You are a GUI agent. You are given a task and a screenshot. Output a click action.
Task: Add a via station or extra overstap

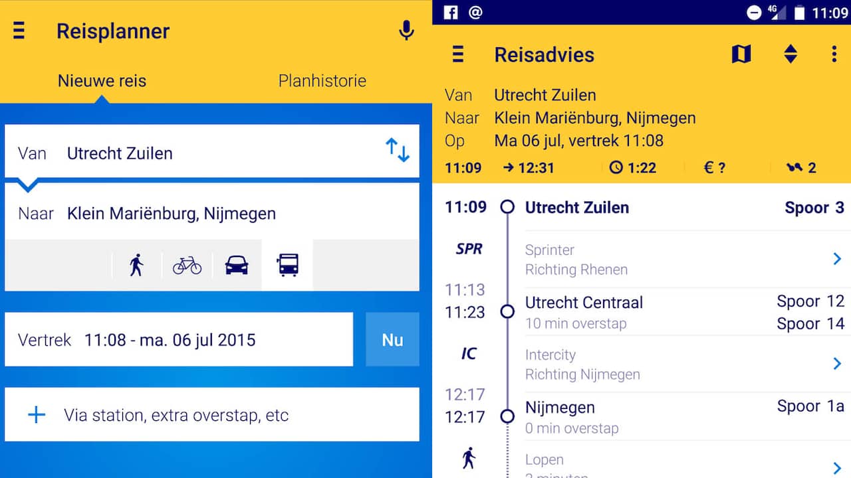click(211, 414)
